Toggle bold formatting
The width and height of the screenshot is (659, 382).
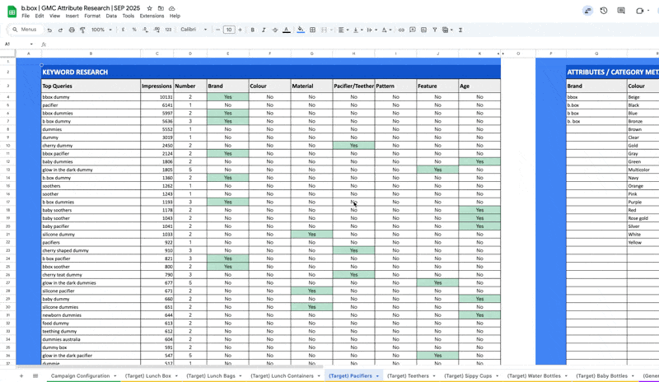[253, 30]
